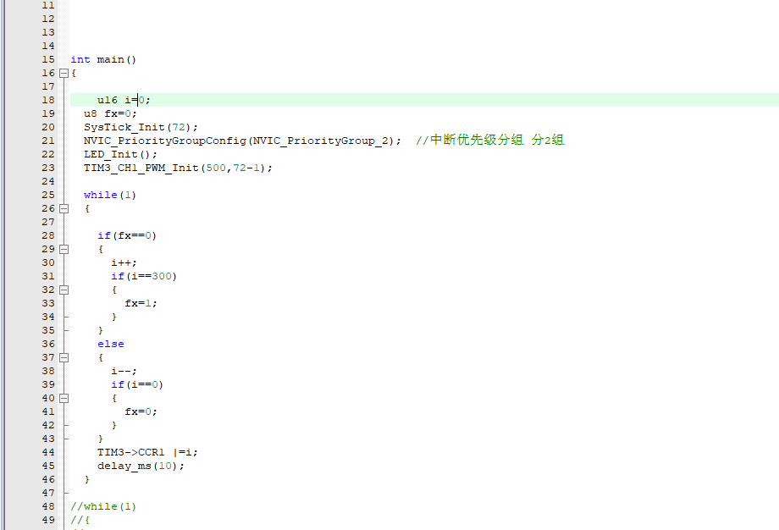This screenshot has width=779, height=530.
Task: Click the 'int main()' declaration
Action: pyautogui.click(x=103, y=59)
